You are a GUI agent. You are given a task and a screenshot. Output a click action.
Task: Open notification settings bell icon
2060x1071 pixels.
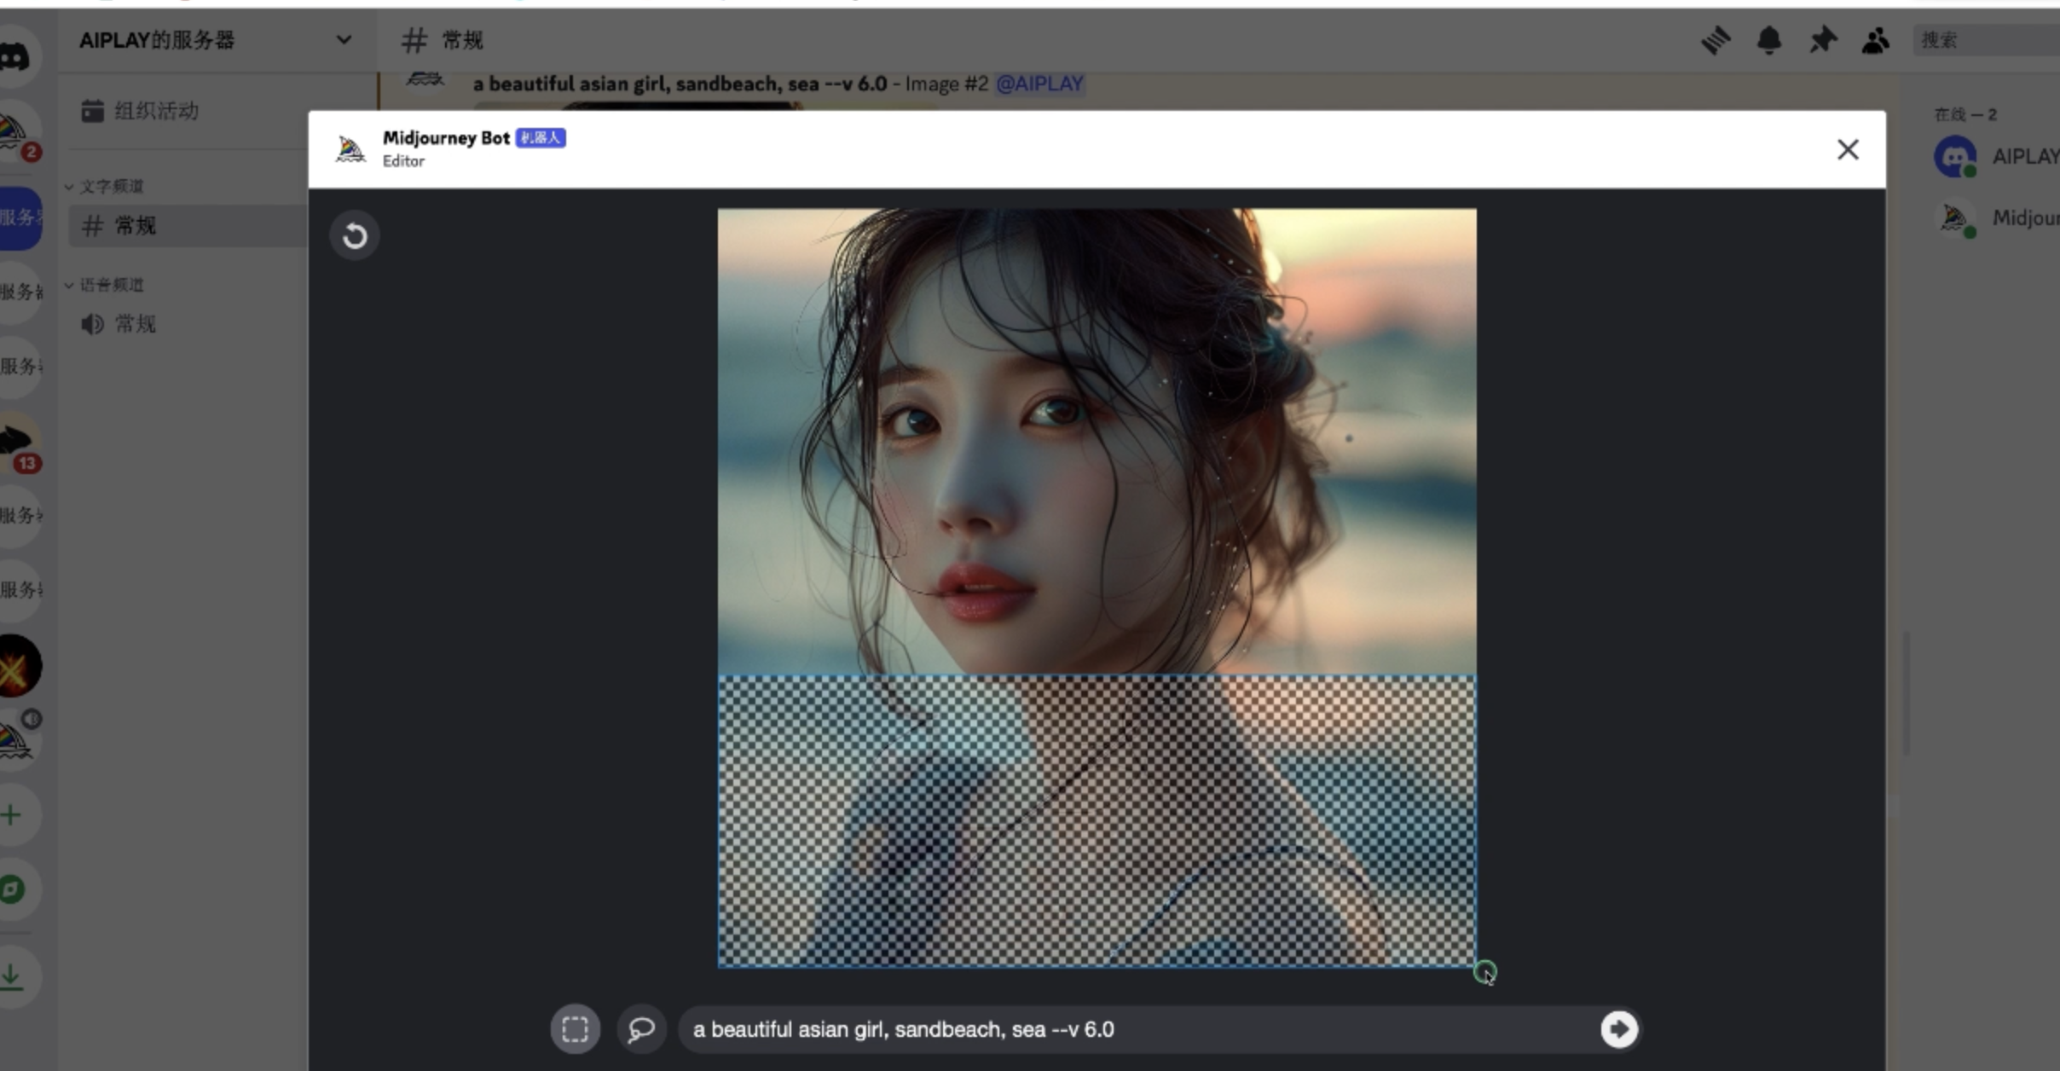point(1769,40)
